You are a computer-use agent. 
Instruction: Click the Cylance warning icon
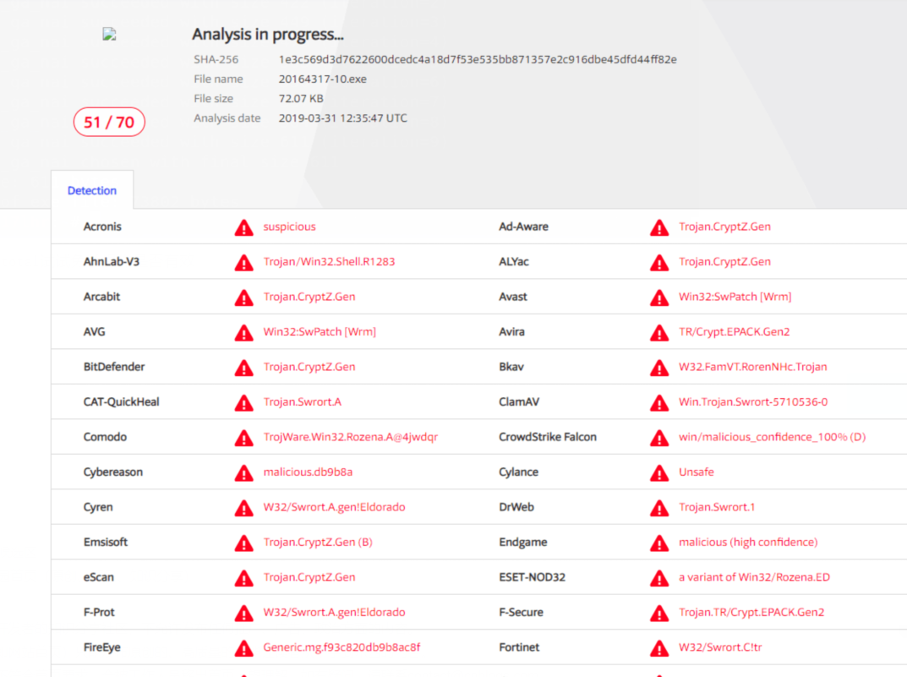tap(659, 473)
